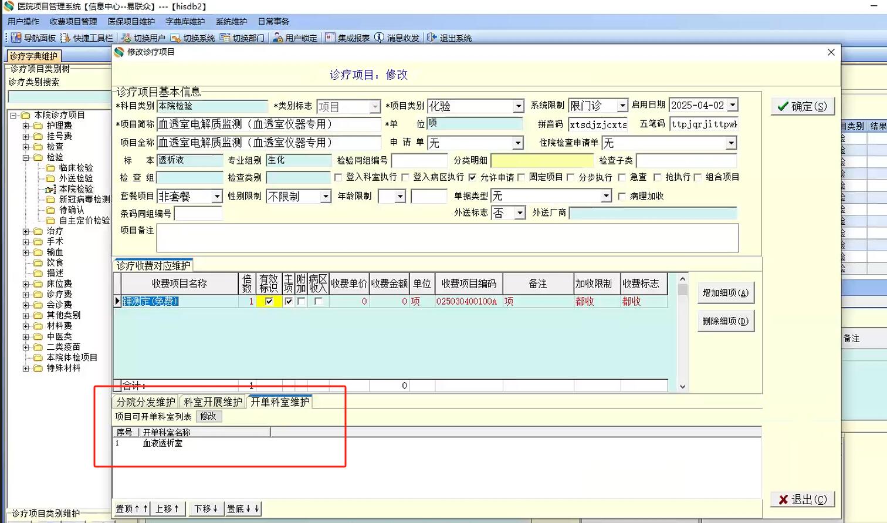Open the 项目类别 dropdown showing 化验
The image size is (887, 523).
pos(519,106)
